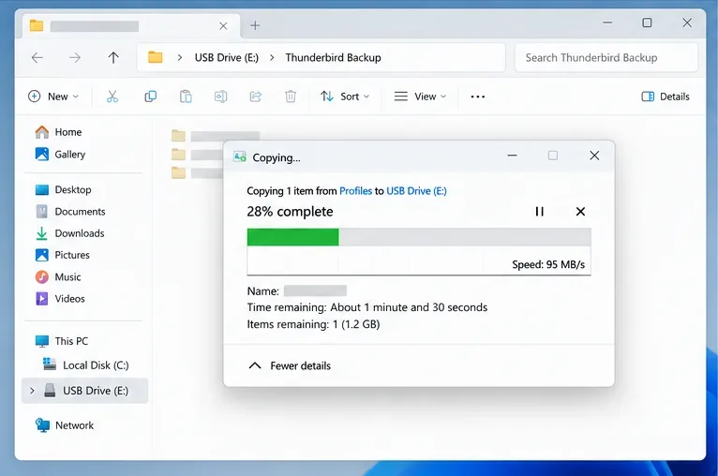This screenshot has height=476, width=718.
Task: Open Network in the sidebar
Action: tap(65, 425)
